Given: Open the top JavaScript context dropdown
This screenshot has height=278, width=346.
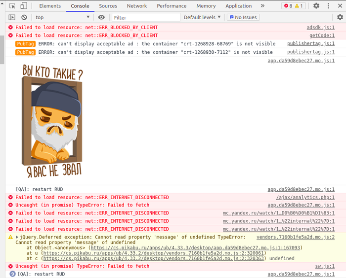Looking at the screenshot, I should (62, 17).
